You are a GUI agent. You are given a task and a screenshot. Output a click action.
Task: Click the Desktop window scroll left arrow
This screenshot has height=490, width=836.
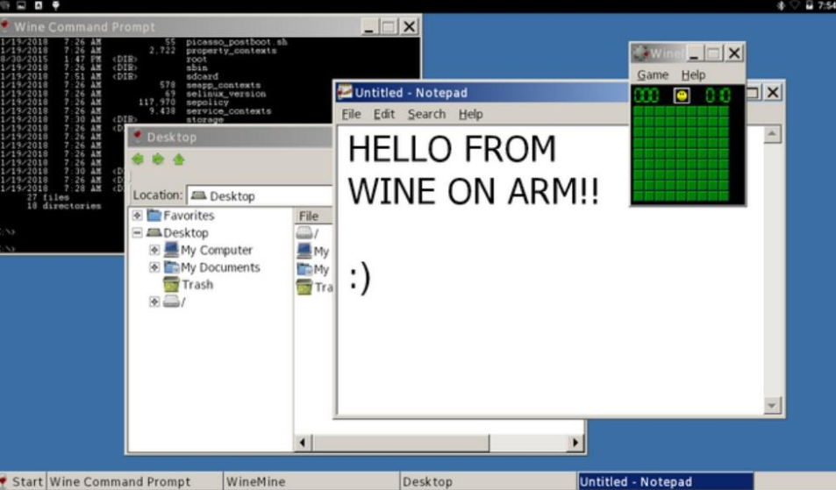coord(303,442)
